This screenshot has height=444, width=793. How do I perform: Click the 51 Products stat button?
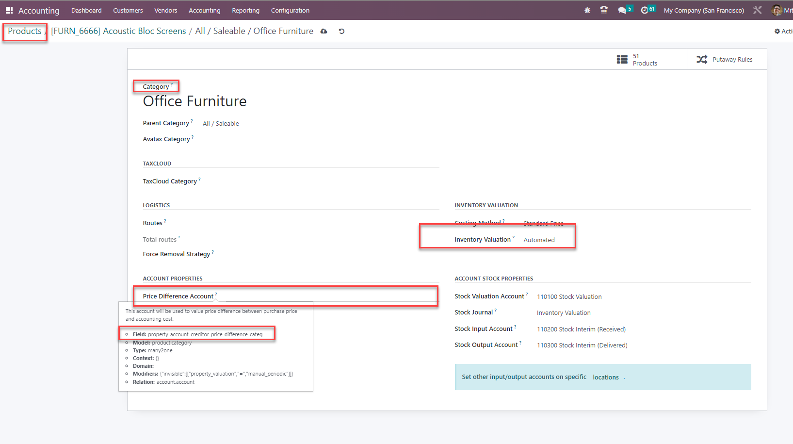[x=647, y=59]
